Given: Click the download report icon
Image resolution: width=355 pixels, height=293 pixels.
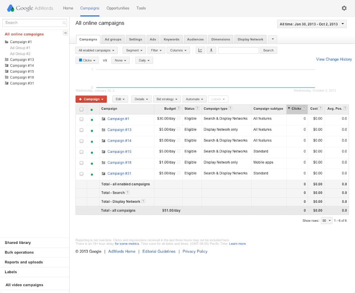Looking at the screenshot, I should click(211, 50).
